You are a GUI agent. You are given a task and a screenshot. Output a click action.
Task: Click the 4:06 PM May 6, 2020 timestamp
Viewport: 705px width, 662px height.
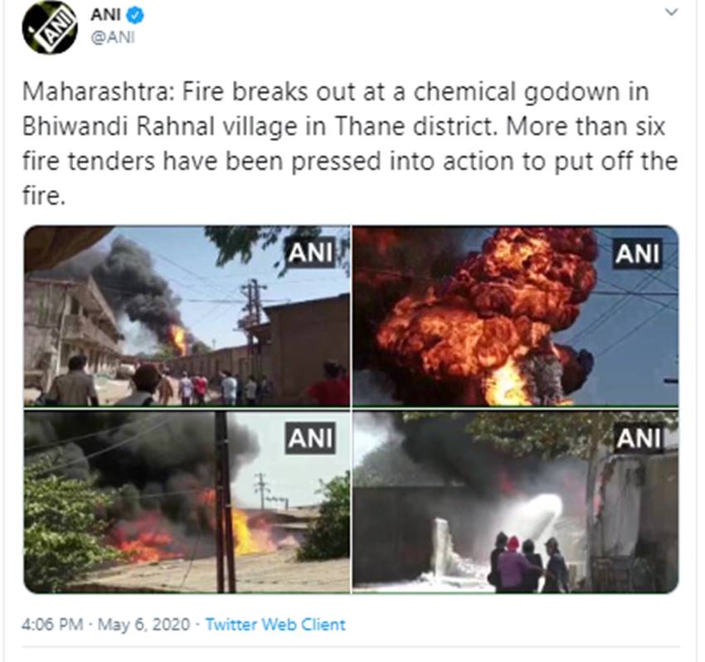[x=105, y=624]
